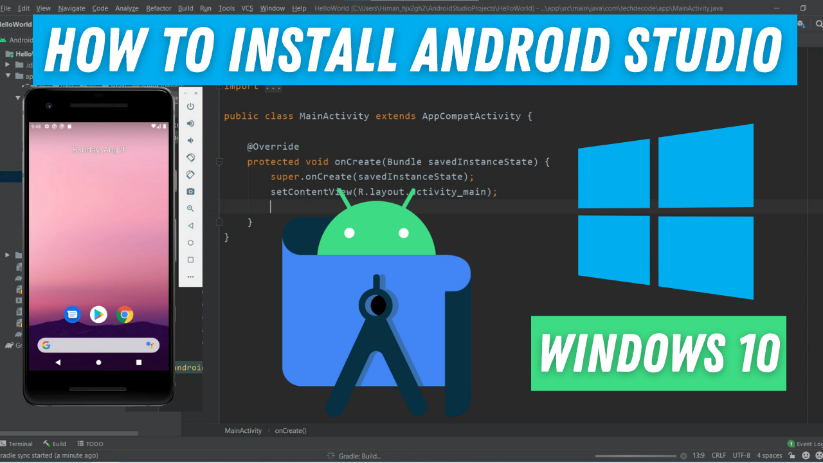Click the Gradle Build progress indicator bar
The width and height of the screenshot is (823, 463).
click(637, 455)
